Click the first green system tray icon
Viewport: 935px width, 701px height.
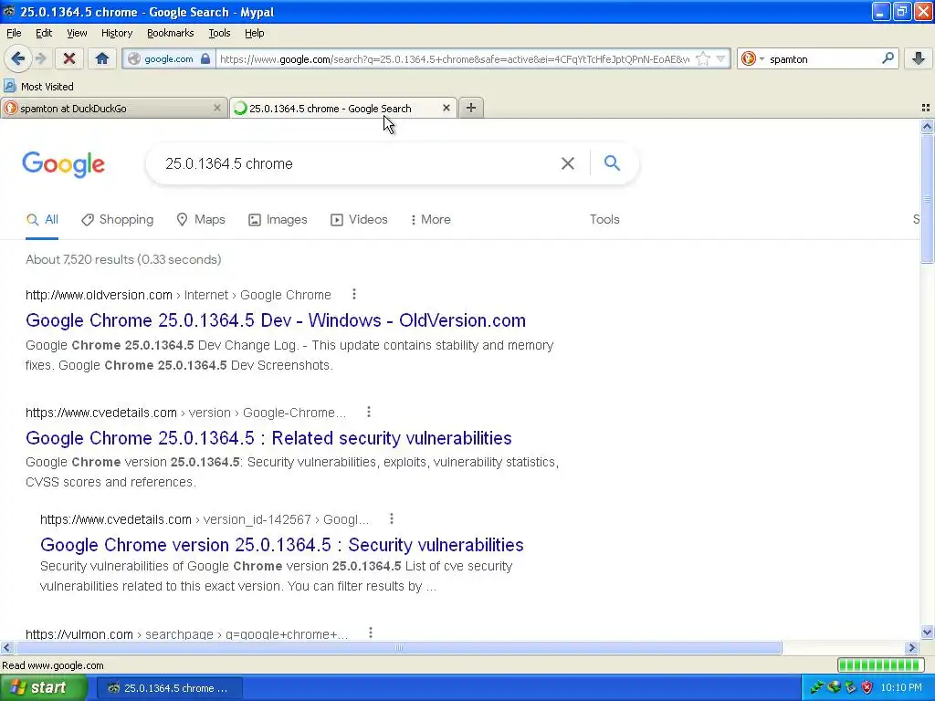tap(817, 687)
